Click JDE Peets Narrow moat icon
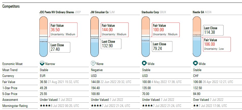 42,63
